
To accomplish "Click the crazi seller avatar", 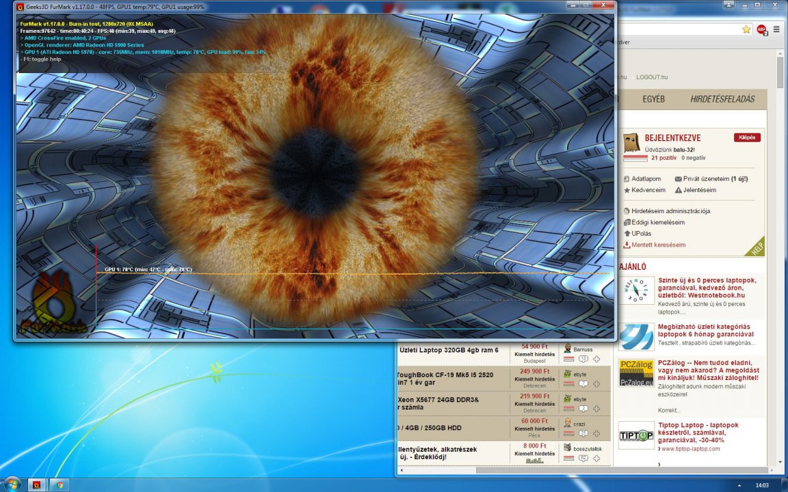I will pos(568,423).
